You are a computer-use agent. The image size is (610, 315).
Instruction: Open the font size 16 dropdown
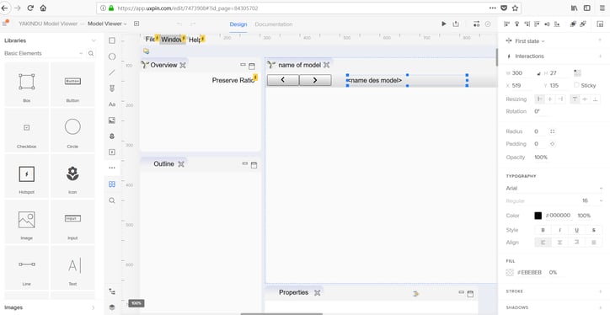(592, 200)
